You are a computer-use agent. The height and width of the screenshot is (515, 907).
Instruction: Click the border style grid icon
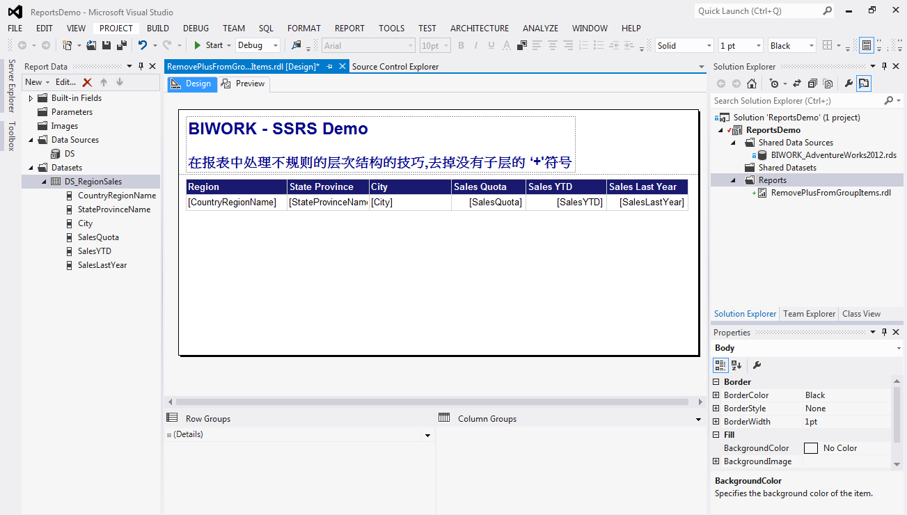[x=827, y=45]
